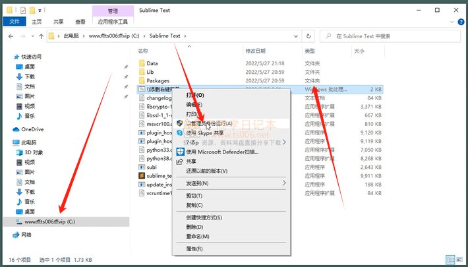Select the python33 file icon
This screenshot has width=468, height=267.
142,150
